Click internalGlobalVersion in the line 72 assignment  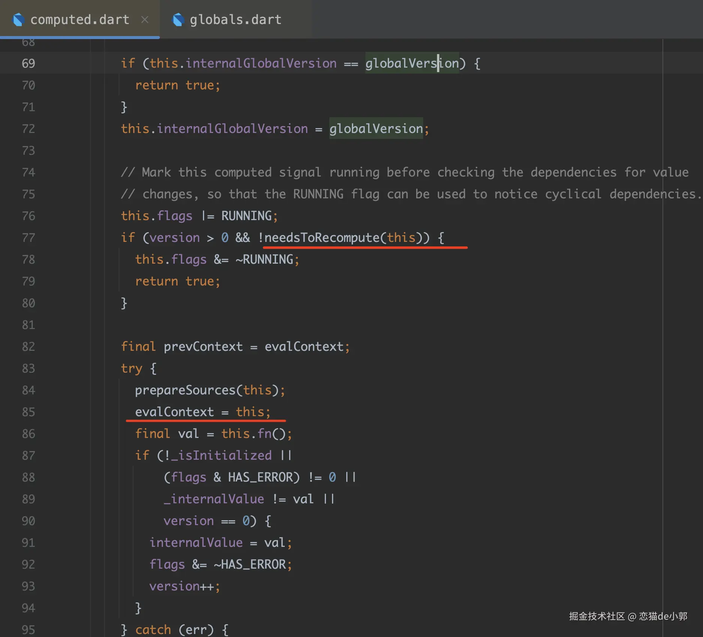click(233, 129)
